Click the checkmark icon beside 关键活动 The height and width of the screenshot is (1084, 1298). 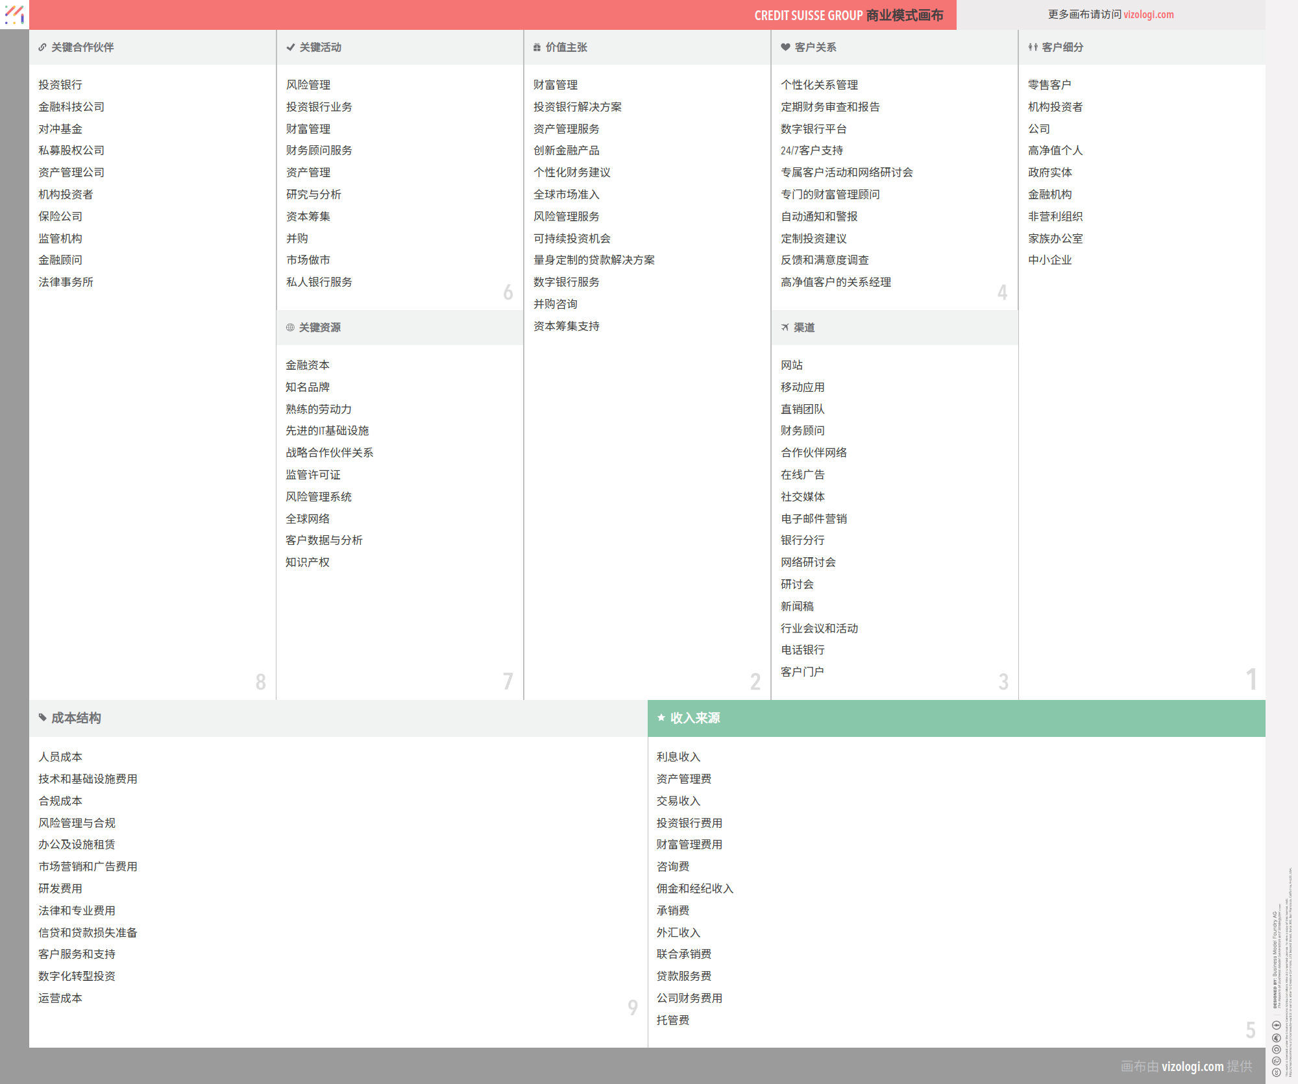290,47
